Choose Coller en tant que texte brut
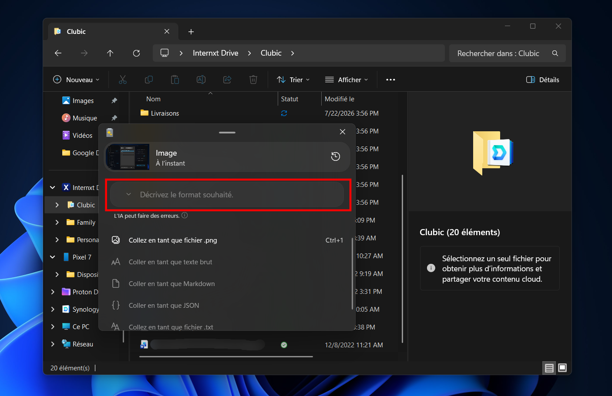The height and width of the screenshot is (396, 612). click(x=227, y=262)
